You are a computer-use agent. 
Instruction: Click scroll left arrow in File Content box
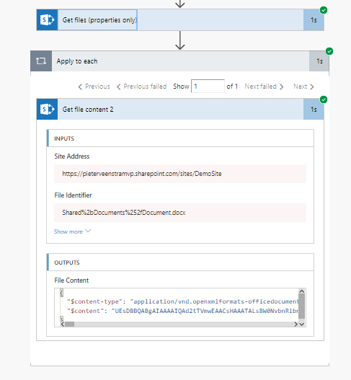[62, 324]
